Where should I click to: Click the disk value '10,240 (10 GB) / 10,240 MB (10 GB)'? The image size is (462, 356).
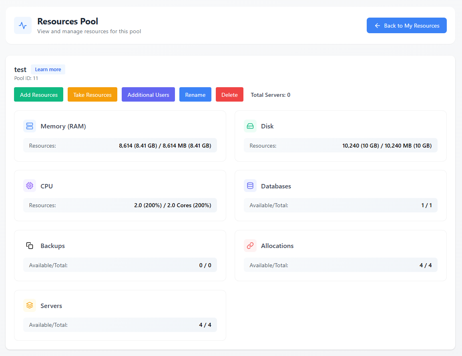(x=387, y=146)
